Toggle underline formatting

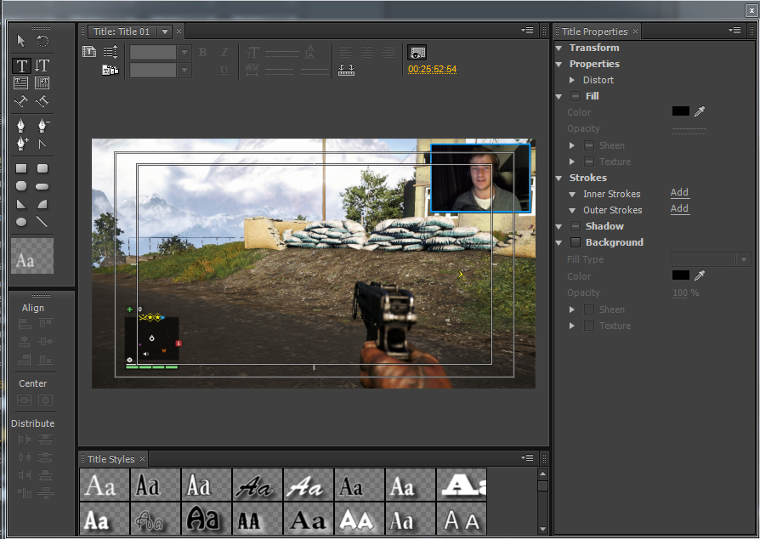click(x=224, y=70)
